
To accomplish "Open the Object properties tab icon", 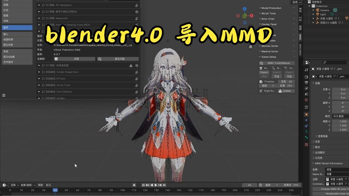I will tap(306, 114).
